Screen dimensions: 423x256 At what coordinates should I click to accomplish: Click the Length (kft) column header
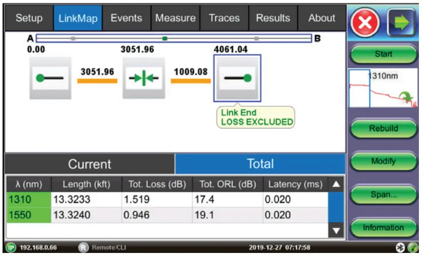[86, 184]
